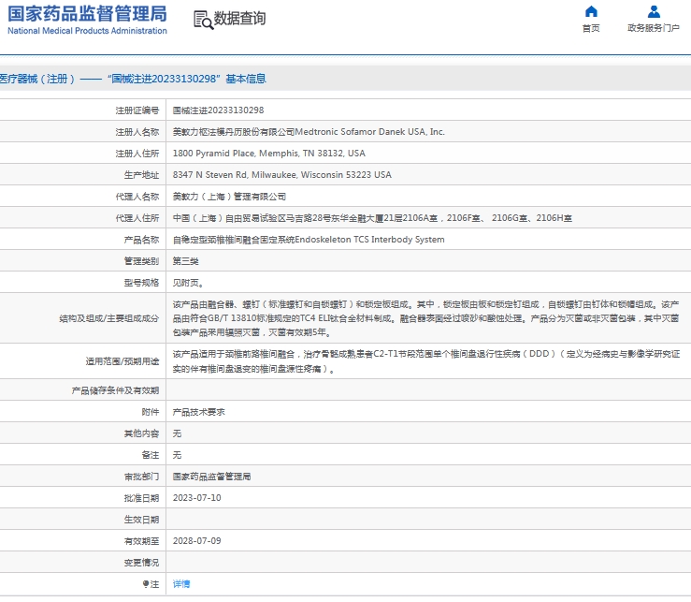The width and height of the screenshot is (691, 602).
Task: Click the 批准日期 row label
Action: coord(141,498)
